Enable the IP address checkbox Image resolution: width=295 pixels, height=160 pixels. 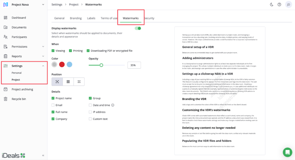pos(90,112)
